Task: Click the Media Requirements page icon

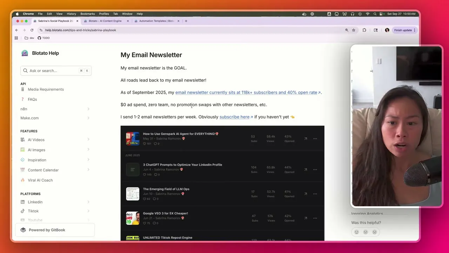Action: [x=23, y=89]
